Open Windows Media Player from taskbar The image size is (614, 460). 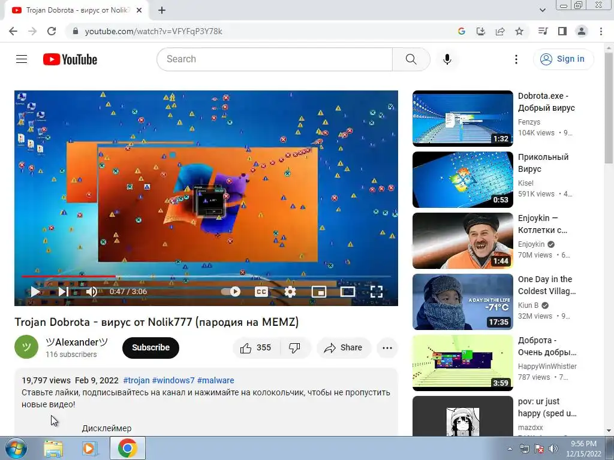(90, 449)
